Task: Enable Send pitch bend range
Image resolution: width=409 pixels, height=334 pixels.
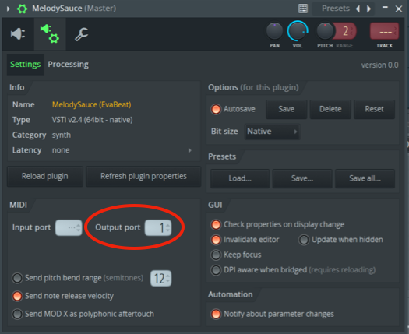Action: tap(17, 278)
